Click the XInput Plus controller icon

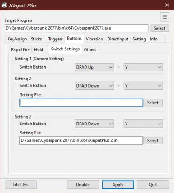pyautogui.click(x=4, y=5)
